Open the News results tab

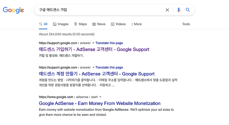pyautogui.click(x=99, y=24)
